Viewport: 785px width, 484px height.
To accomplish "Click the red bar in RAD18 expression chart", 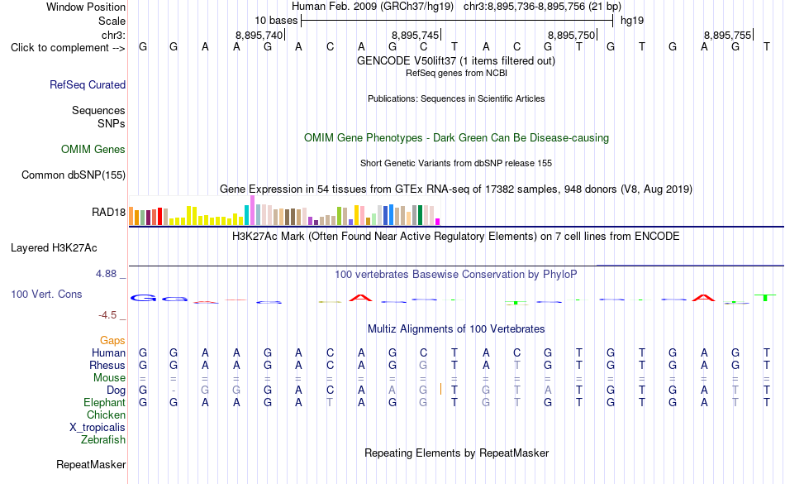I will coord(159,217).
